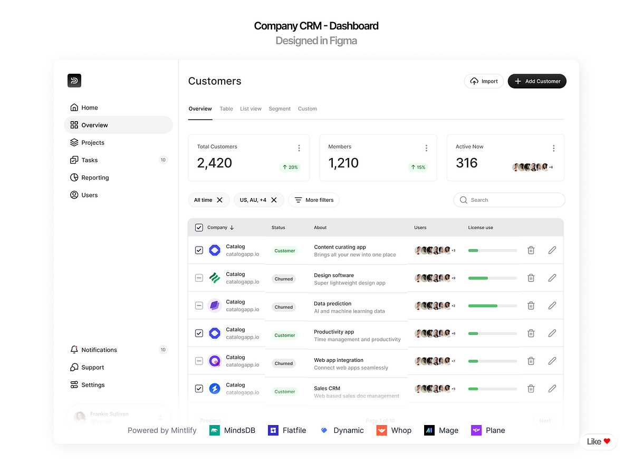
Task: Click inside the Search field
Action: 509,200
